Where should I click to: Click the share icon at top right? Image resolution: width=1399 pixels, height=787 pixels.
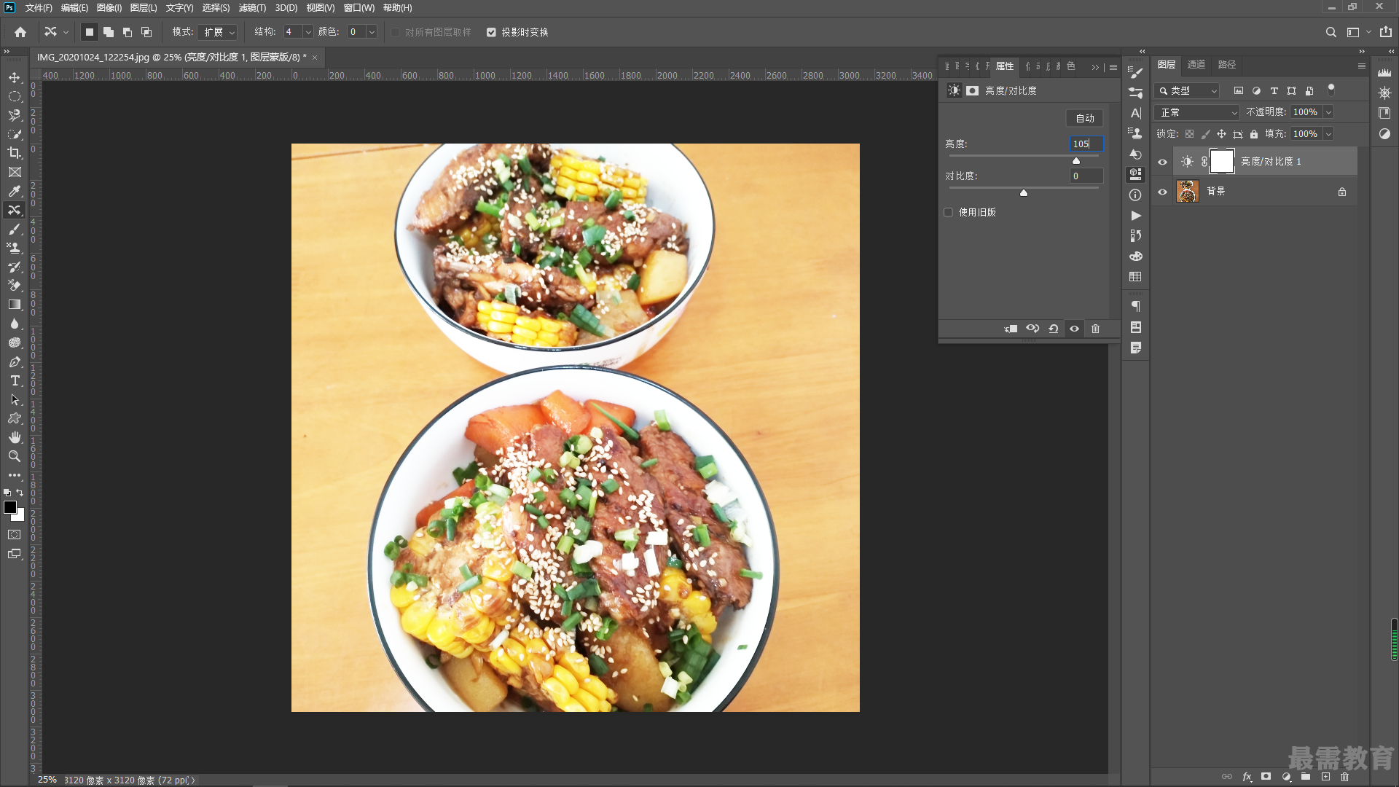1386,32
